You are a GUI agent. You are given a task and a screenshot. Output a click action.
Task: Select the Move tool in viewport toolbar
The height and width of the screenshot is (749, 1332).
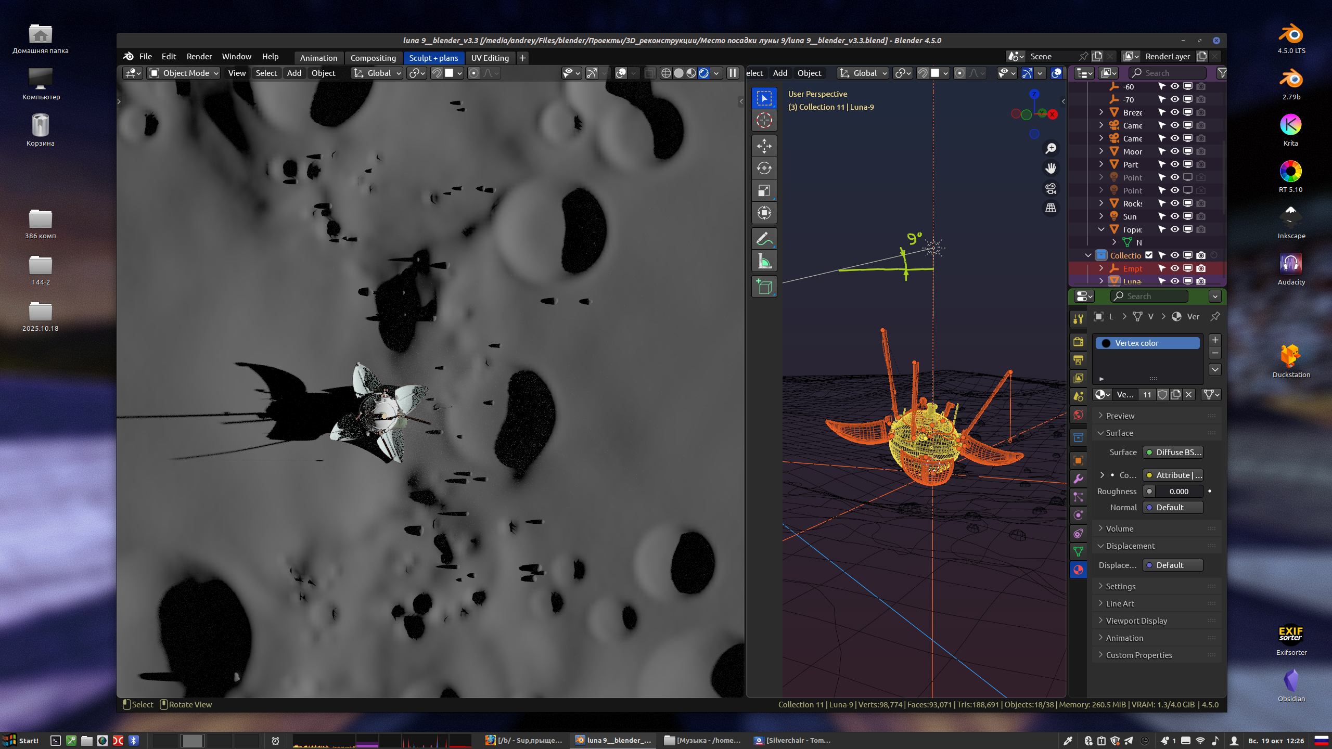point(764,146)
